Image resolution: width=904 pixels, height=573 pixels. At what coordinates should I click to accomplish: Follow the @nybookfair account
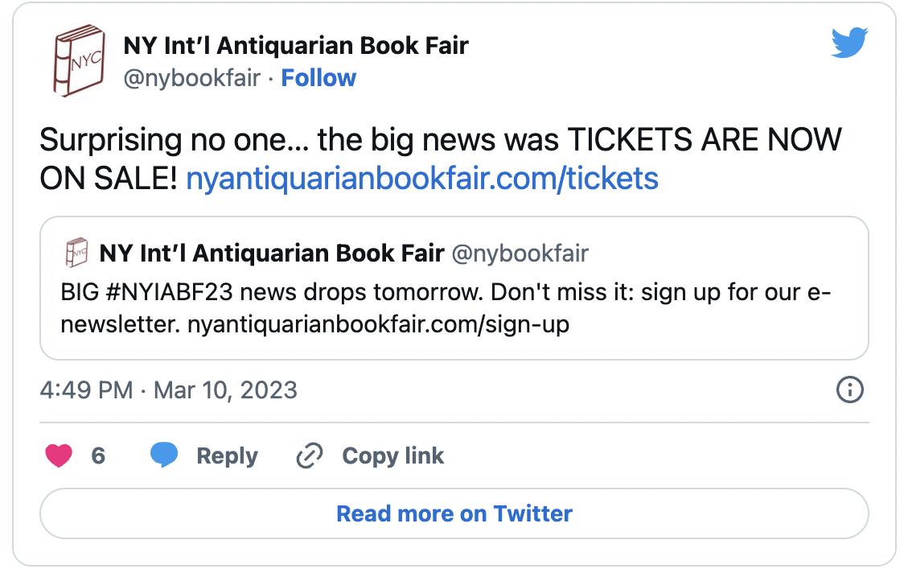coord(318,78)
